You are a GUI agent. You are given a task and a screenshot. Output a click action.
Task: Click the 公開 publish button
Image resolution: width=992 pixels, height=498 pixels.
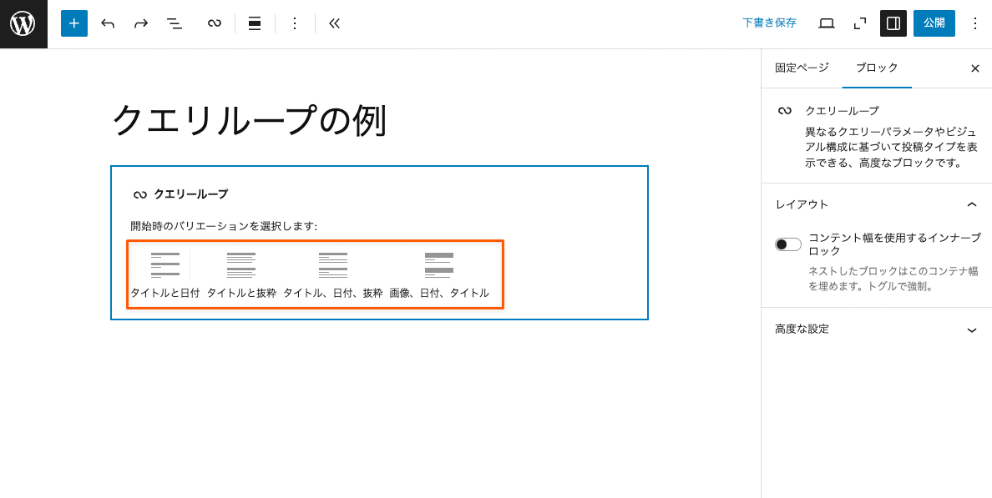tap(934, 23)
